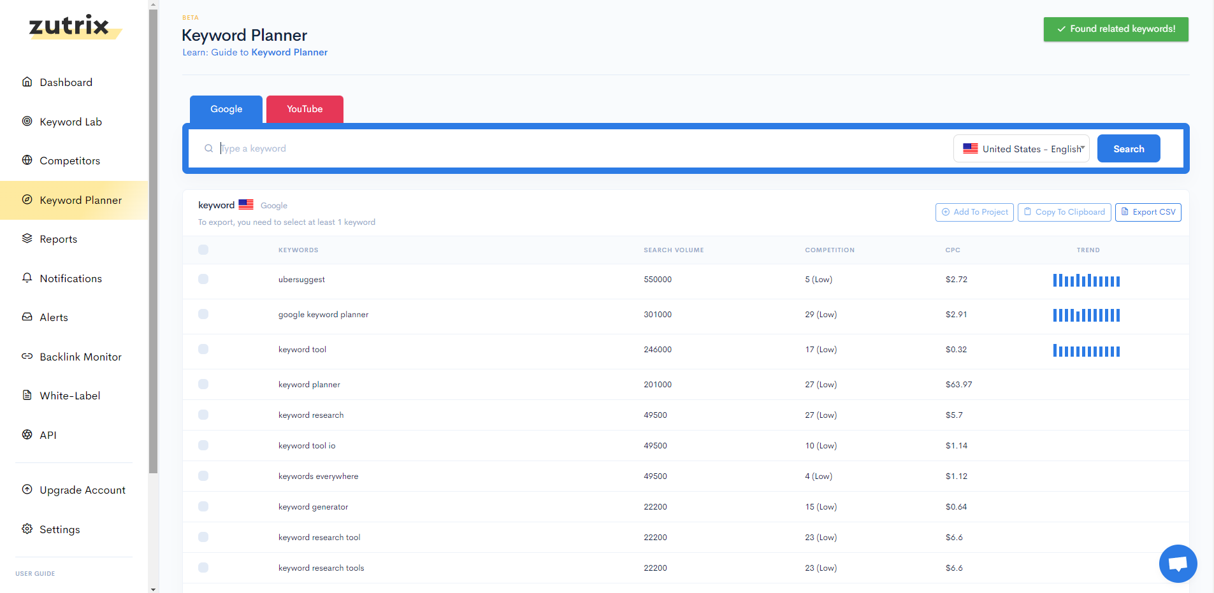
Task: Go to Keyword Lab
Action: click(x=71, y=122)
